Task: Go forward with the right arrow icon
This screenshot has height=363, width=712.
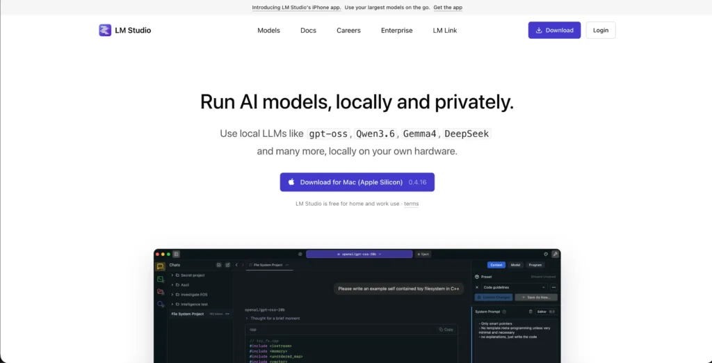Action: tap(243, 265)
